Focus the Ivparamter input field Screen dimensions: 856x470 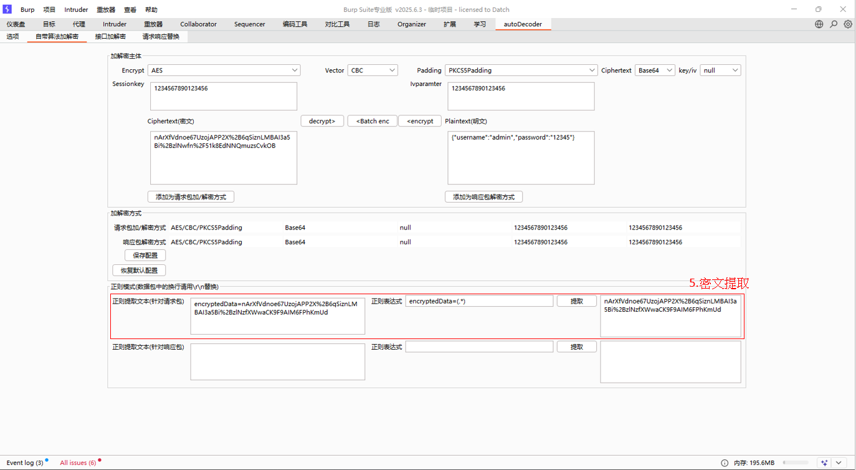(x=521, y=97)
